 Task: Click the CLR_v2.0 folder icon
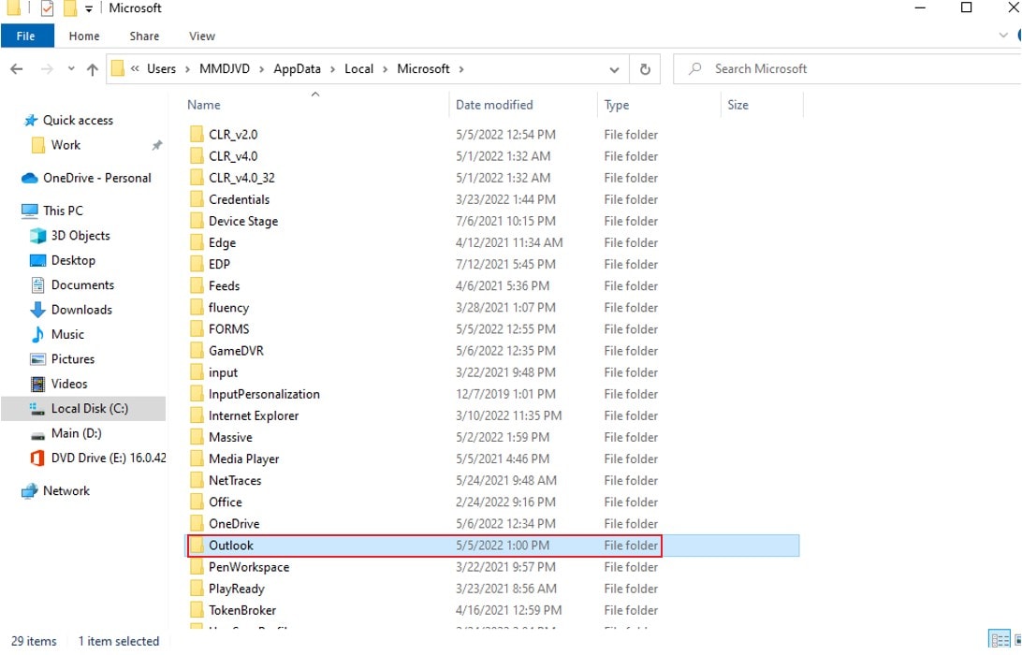coord(197,135)
